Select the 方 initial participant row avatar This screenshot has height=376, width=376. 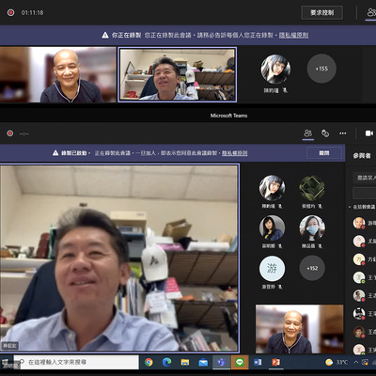point(359,259)
